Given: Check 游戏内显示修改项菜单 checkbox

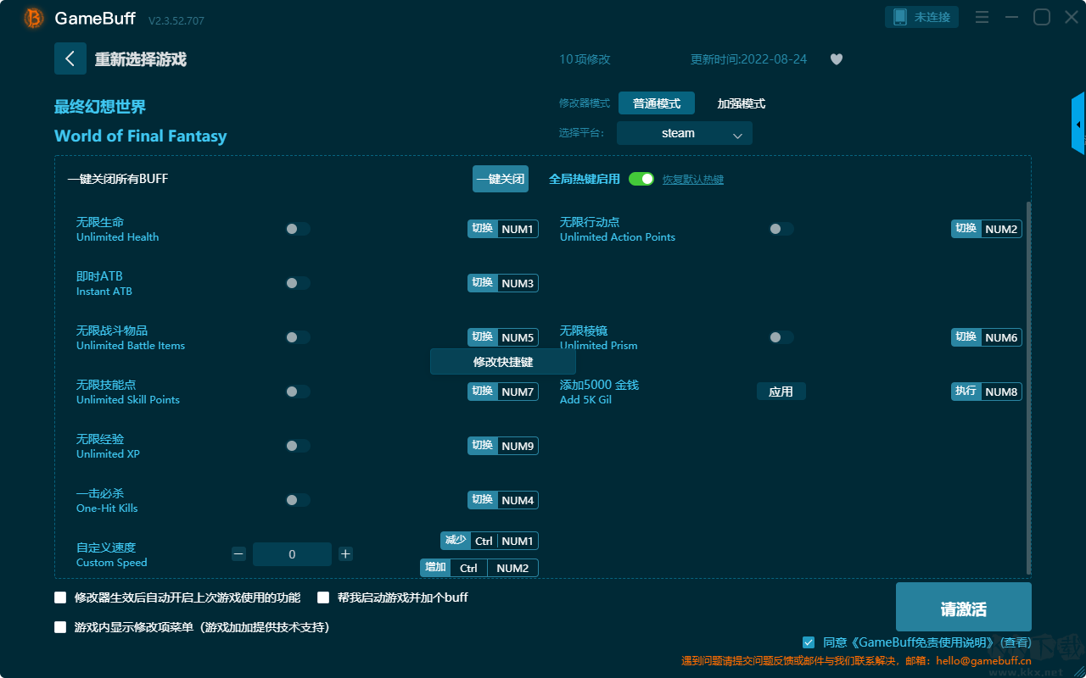Looking at the screenshot, I should click(x=60, y=628).
